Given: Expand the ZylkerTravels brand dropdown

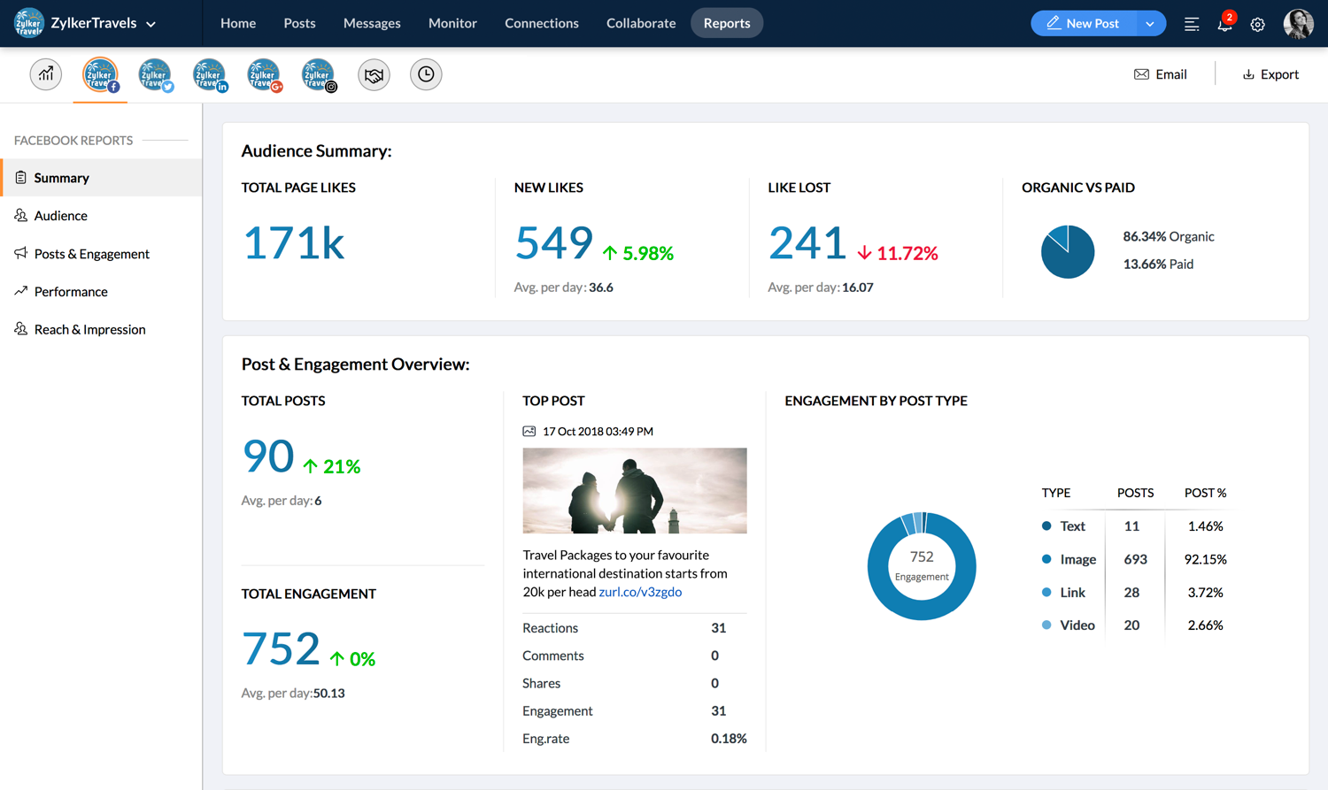Looking at the screenshot, I should pos(151,25).
